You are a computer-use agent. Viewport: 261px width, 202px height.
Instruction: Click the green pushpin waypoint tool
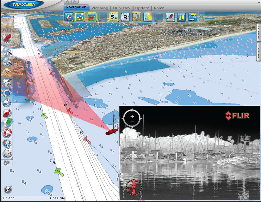pos(7,123)
